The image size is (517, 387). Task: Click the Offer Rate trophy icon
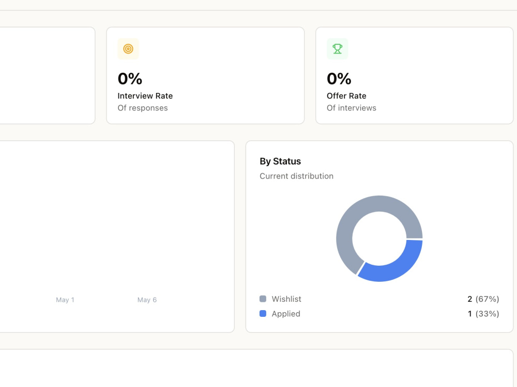[x=337, y=49]
